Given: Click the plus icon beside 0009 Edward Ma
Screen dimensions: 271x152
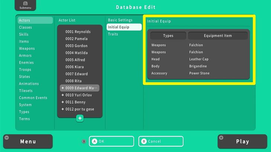Looking at the screenshot, I should point(63,88).
